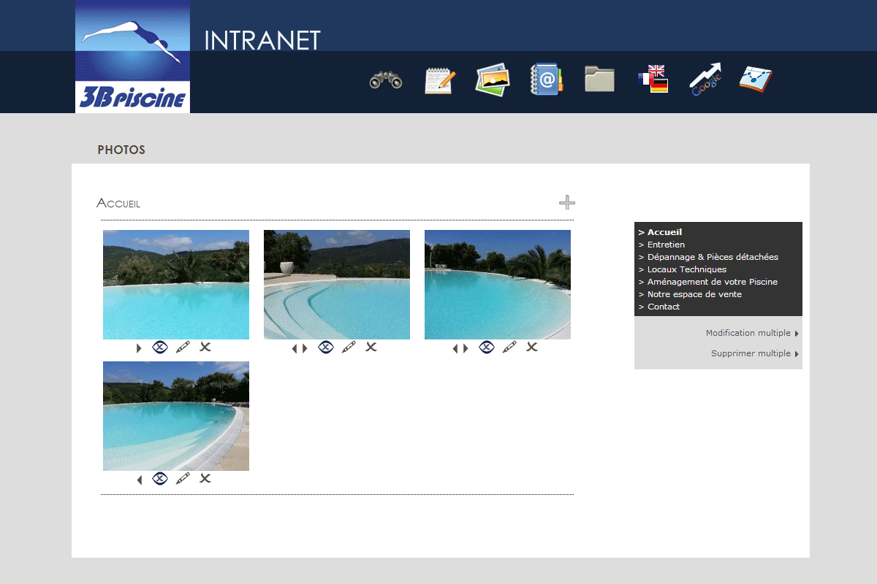Screen dimensions: 877x584
Task: Click the plus icon to add photo
Action: [567, 202]
